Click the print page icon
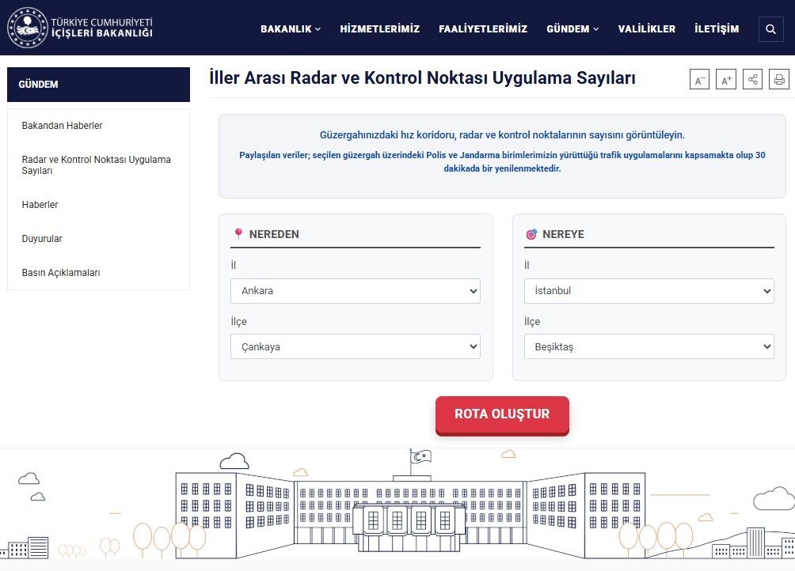795x571 pixels. (x=779, y=80)
